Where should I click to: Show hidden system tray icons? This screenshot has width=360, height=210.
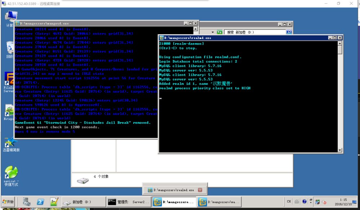coord(311,201)
